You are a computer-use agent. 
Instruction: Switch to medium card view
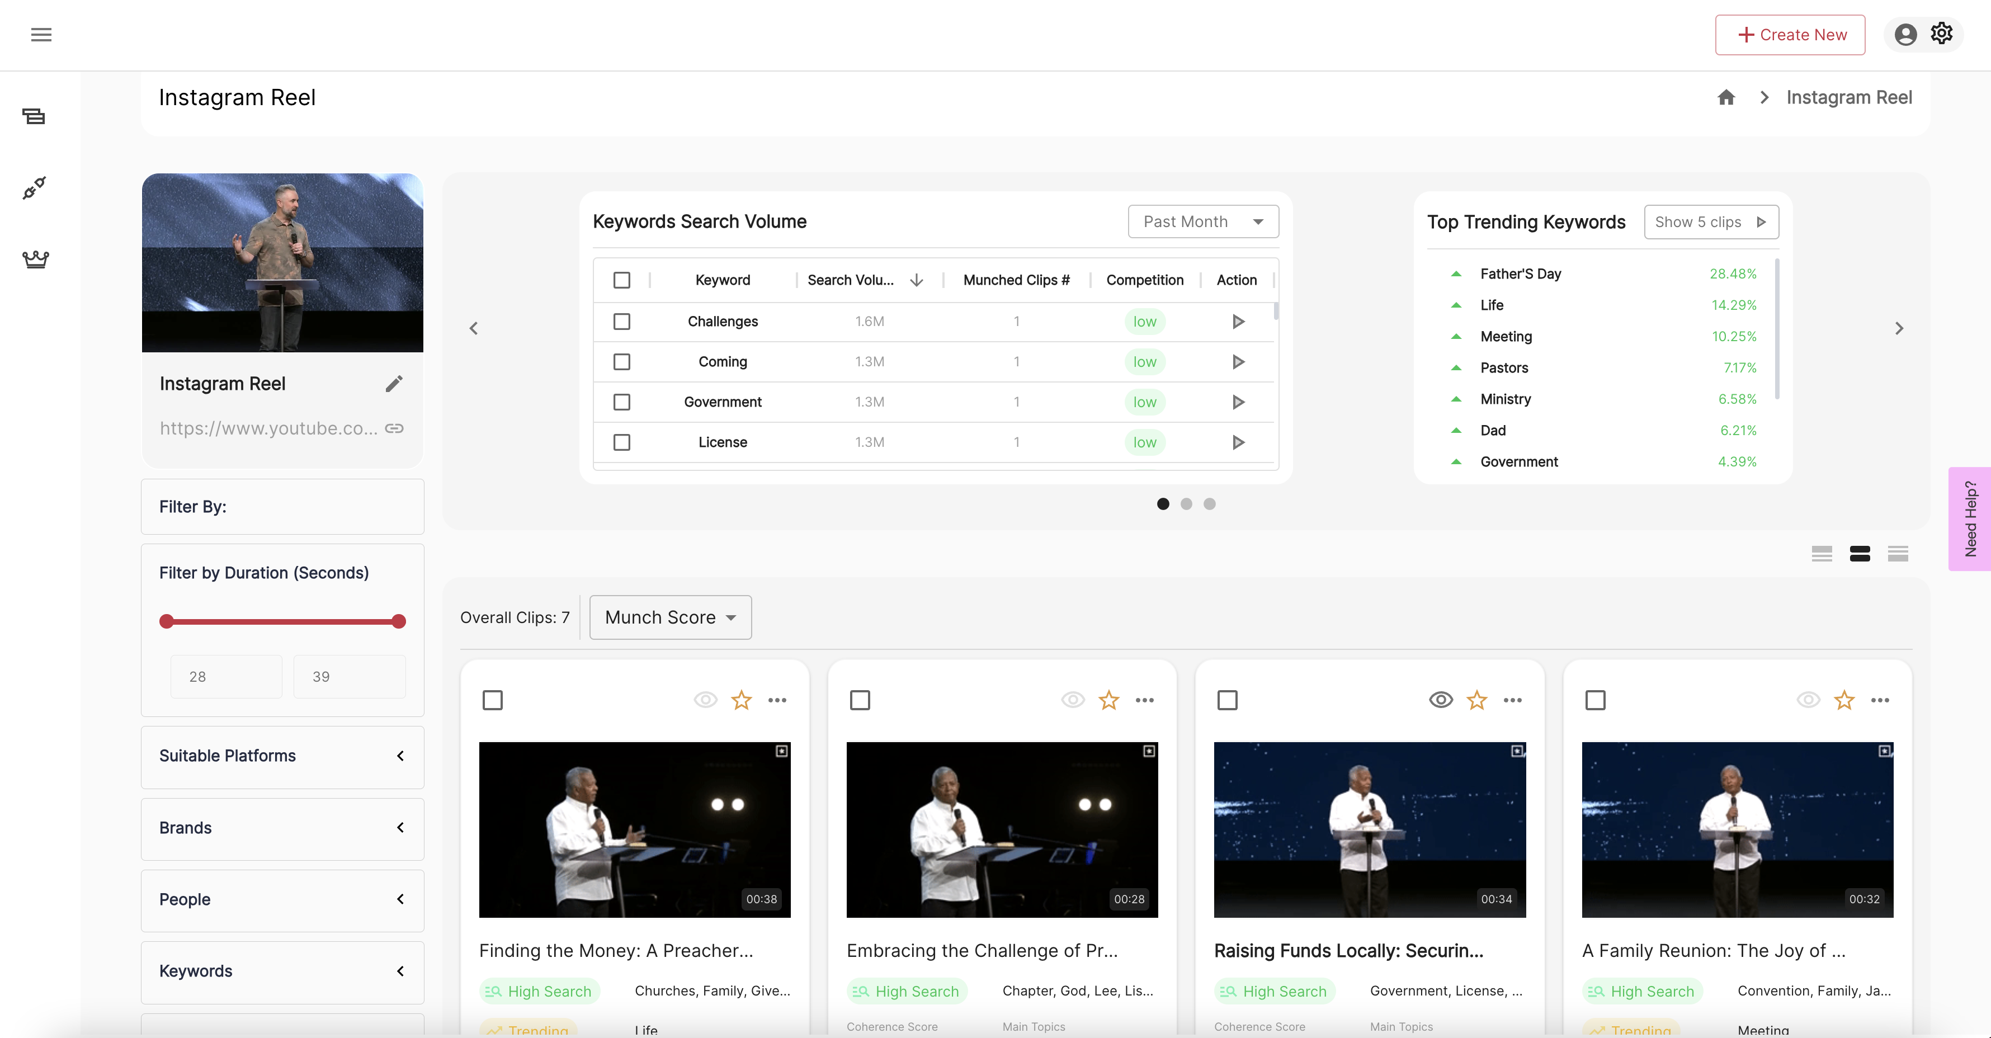[x=1860, y=553]
